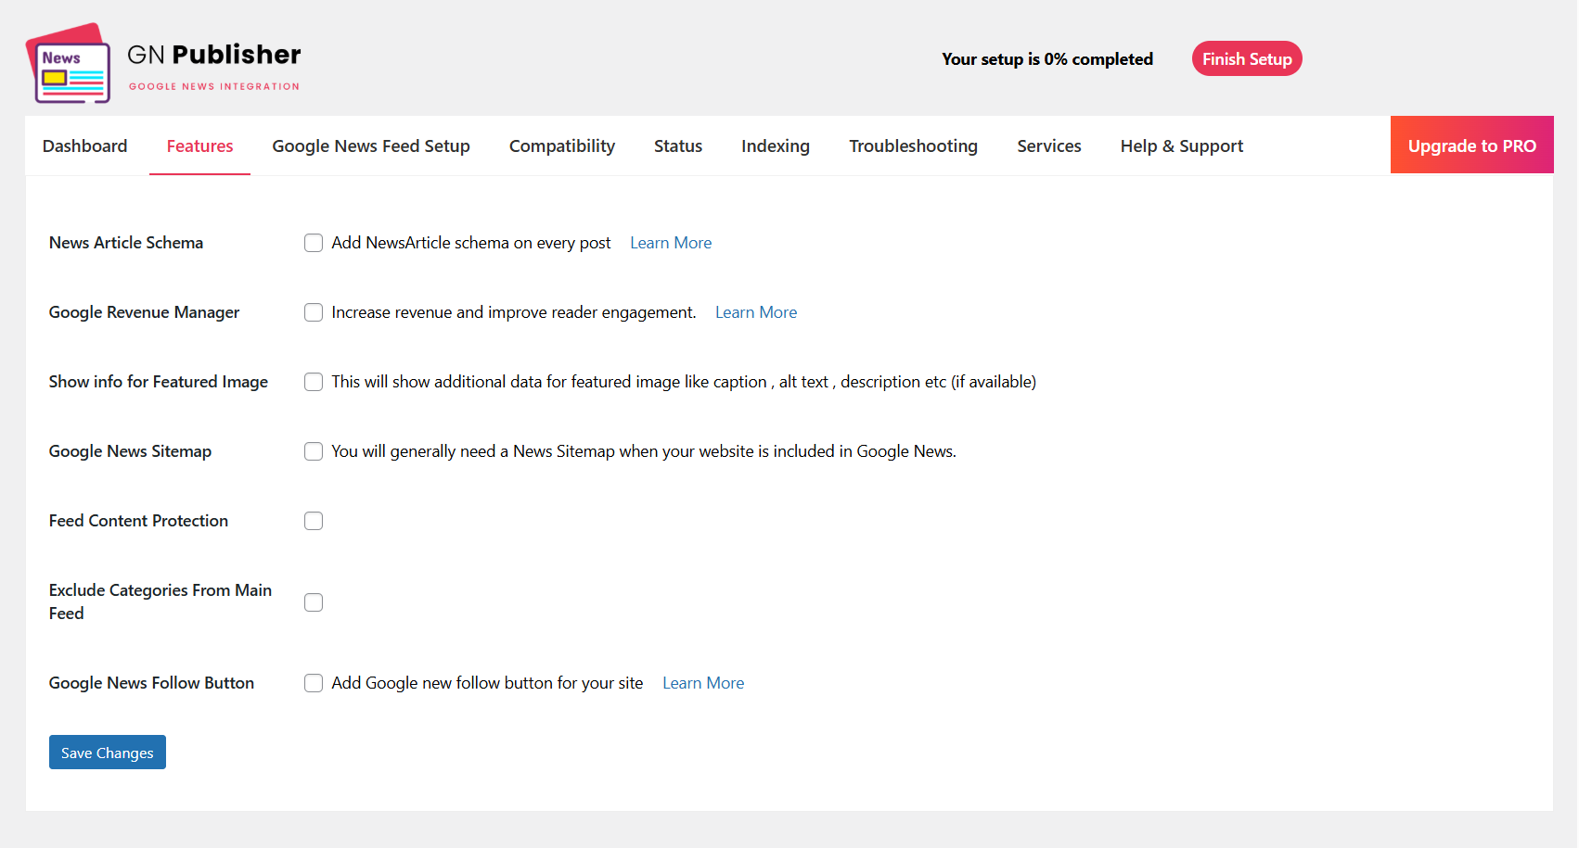
Task: Enable Google News Follow Button checkbox
Action: (x=314, y=683)
